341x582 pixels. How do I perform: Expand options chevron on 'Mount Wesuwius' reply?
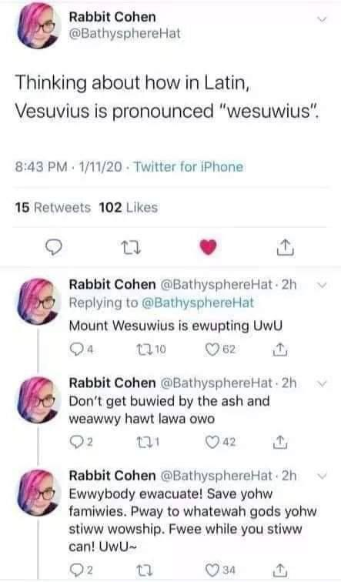tap(322, 286)
